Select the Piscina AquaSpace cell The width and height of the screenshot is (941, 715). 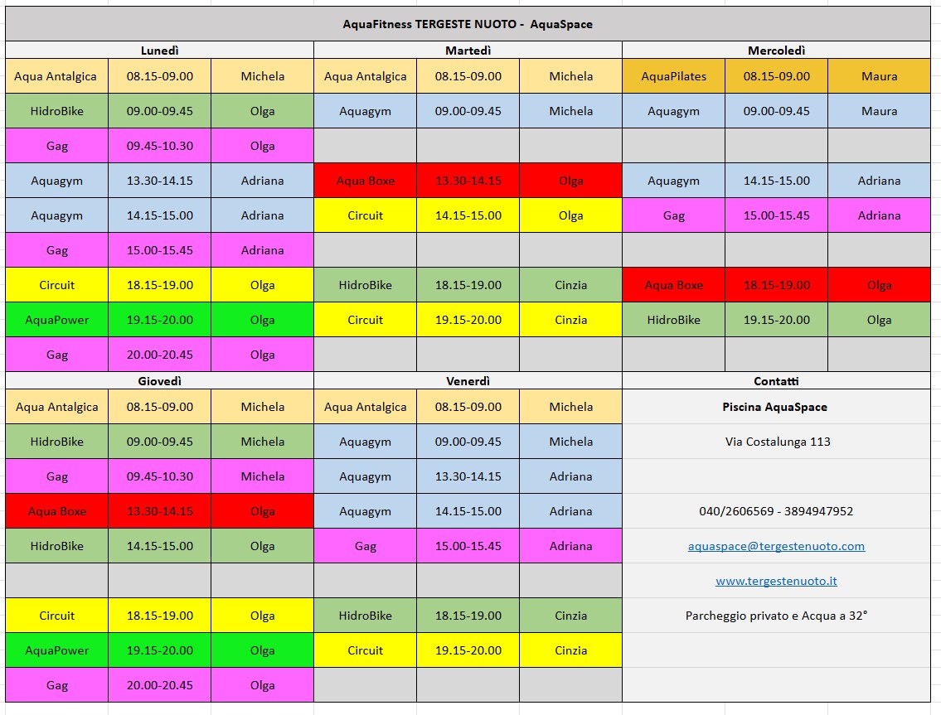tap(776, 407)
